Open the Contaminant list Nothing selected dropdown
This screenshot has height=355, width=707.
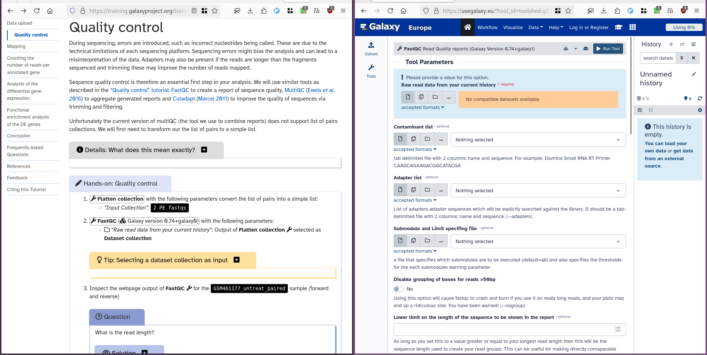tap(538, 140)
